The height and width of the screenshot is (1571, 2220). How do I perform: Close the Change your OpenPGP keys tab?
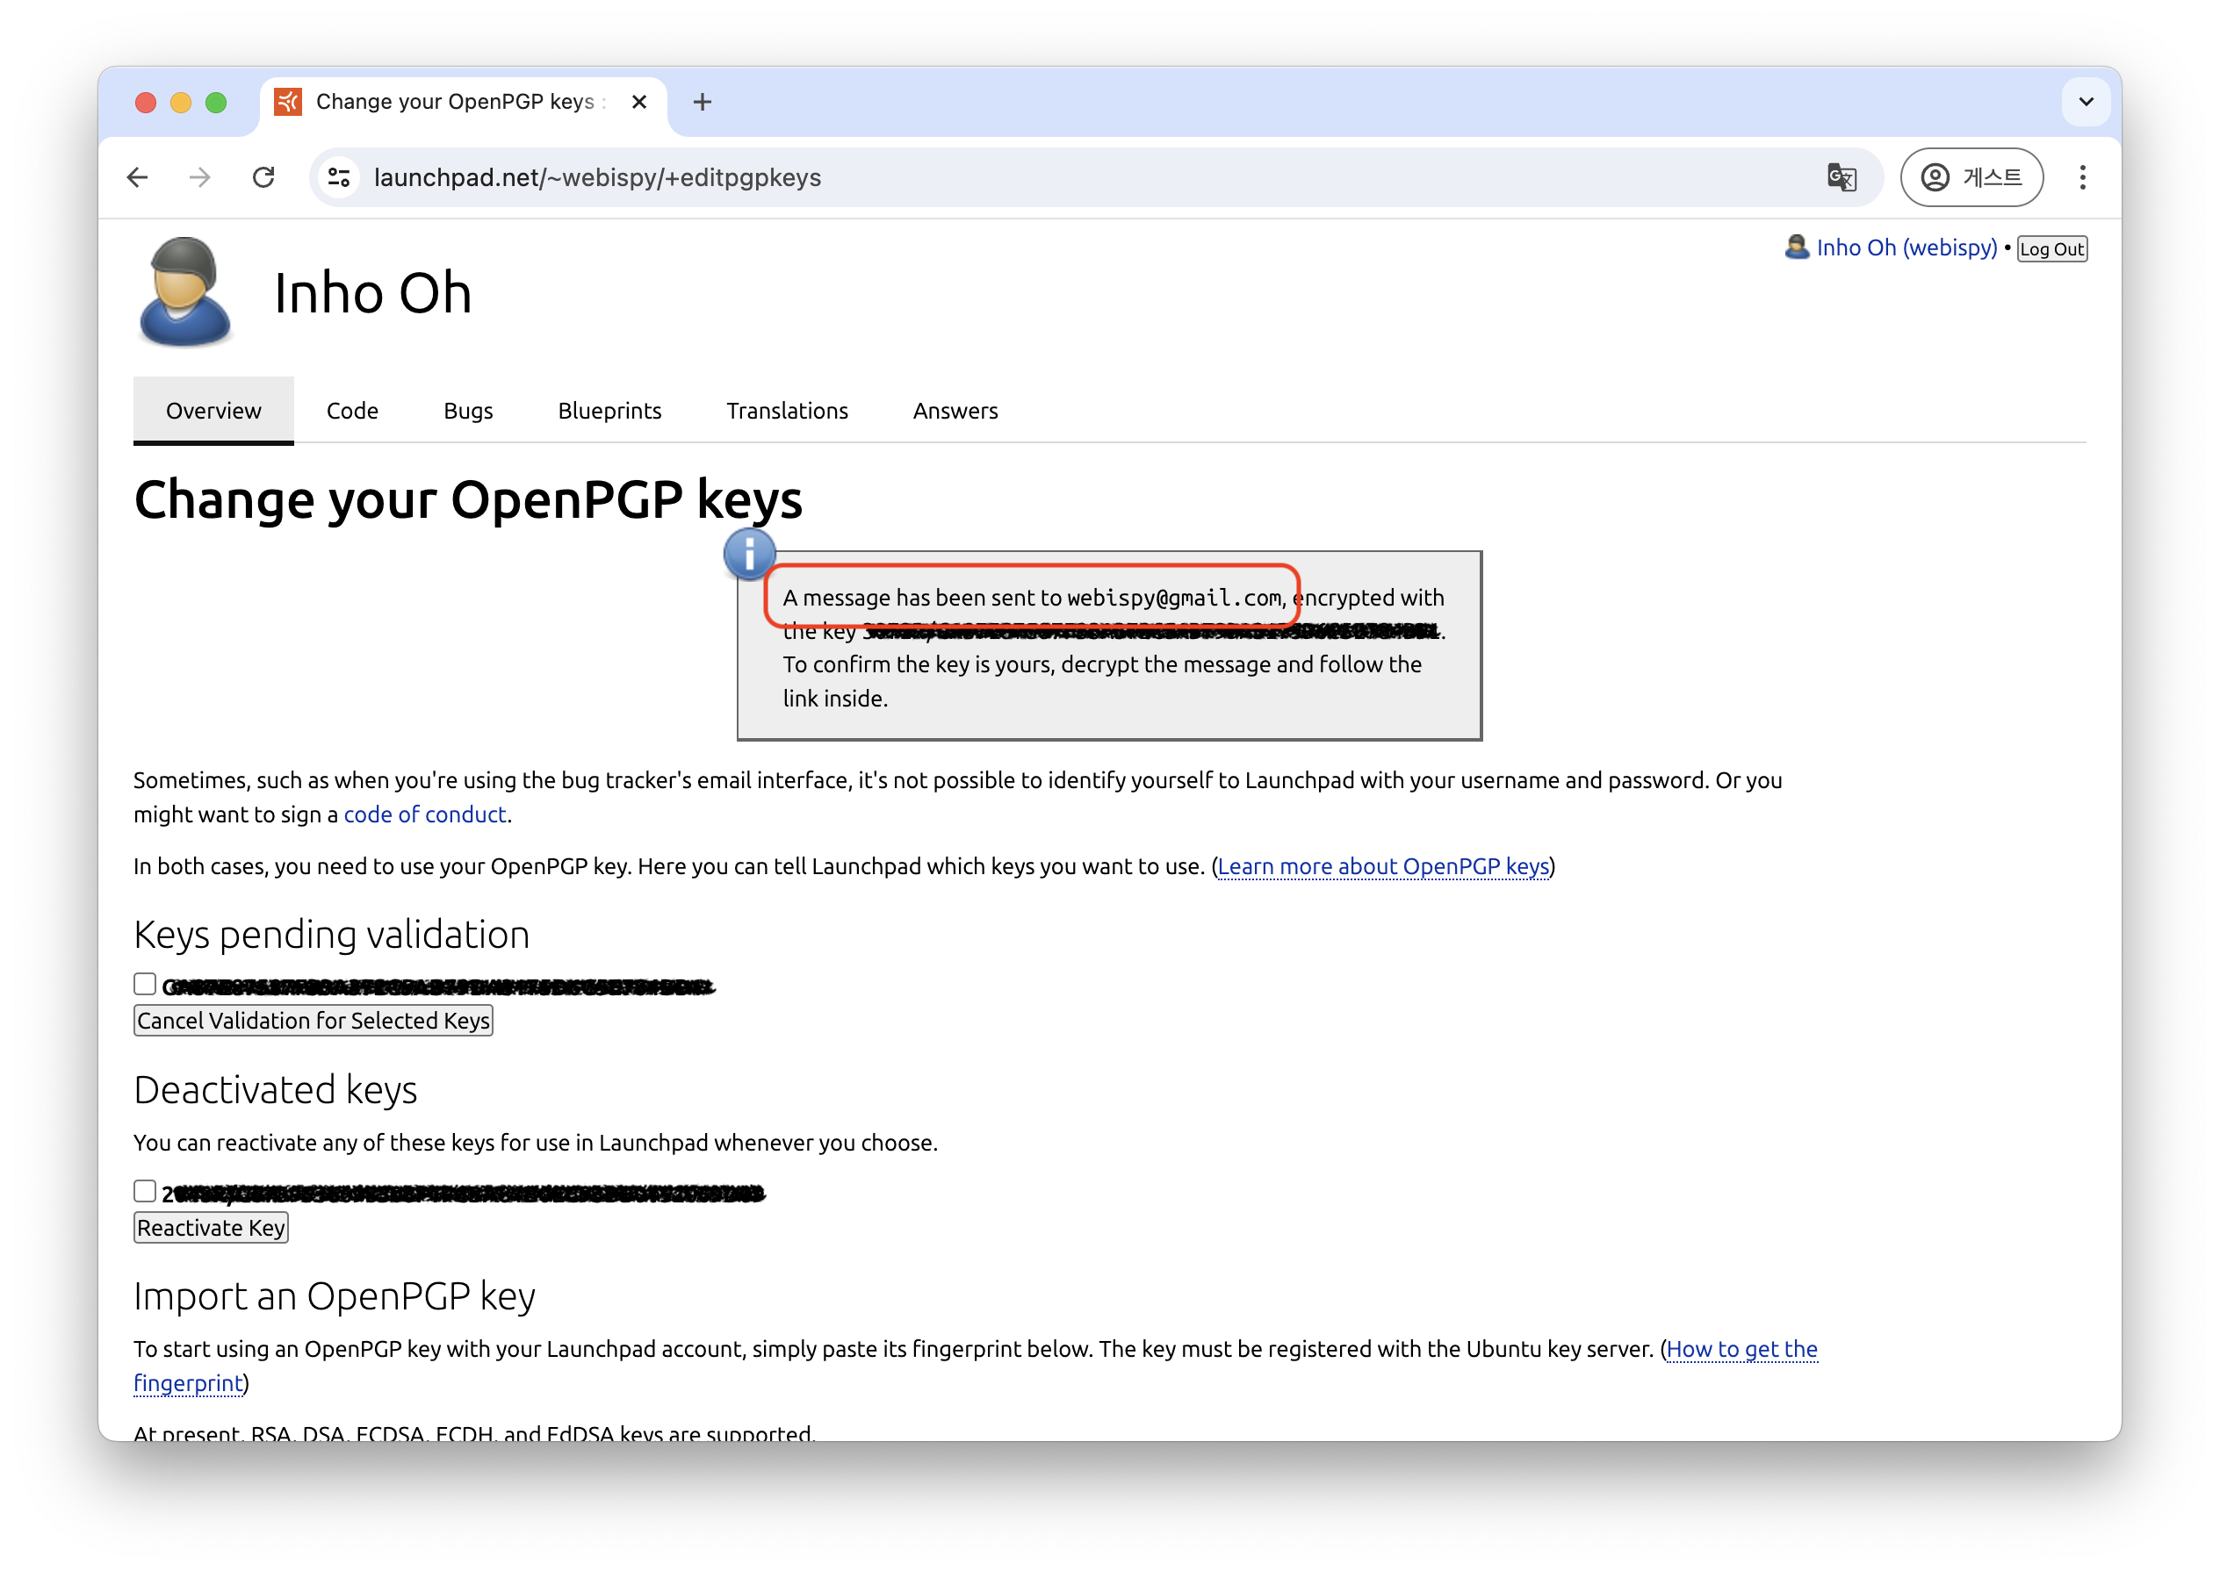point(638,102)
